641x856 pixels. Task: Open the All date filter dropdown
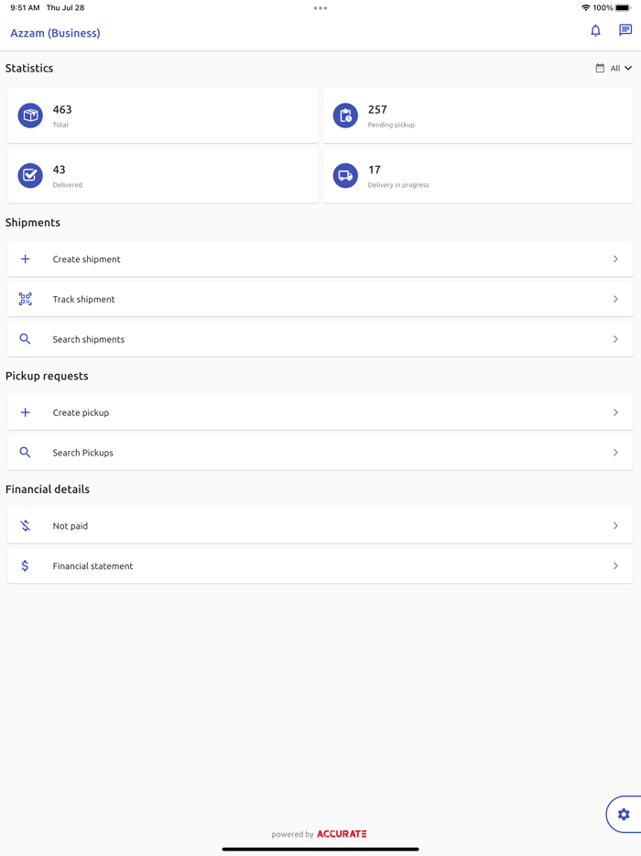click(x=614, y=69)
